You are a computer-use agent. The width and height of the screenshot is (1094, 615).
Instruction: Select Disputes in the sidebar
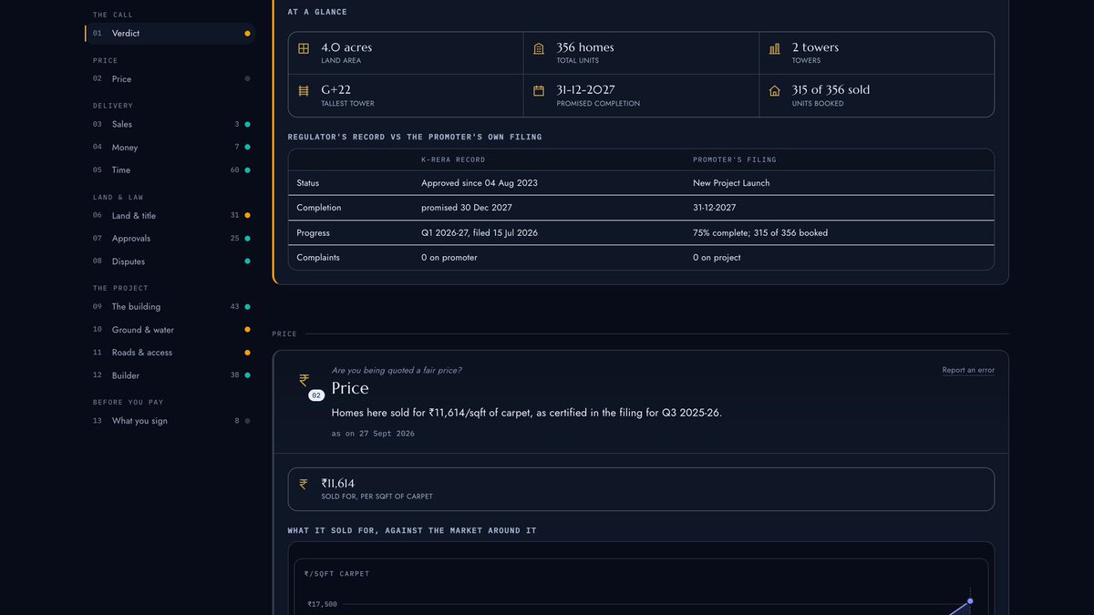coord(170,261)
